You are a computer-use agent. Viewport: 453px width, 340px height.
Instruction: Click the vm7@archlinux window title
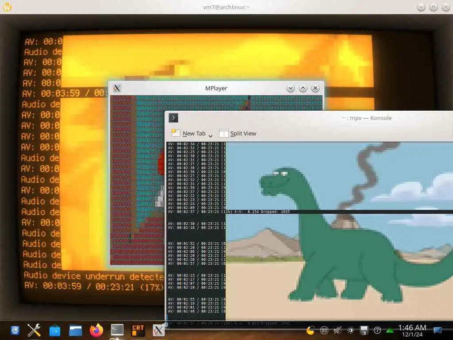tap(226, 7)
